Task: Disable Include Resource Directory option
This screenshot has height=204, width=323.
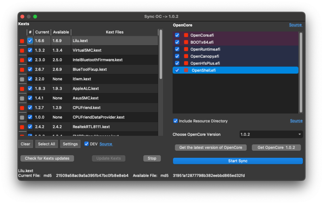Action: 176,121
